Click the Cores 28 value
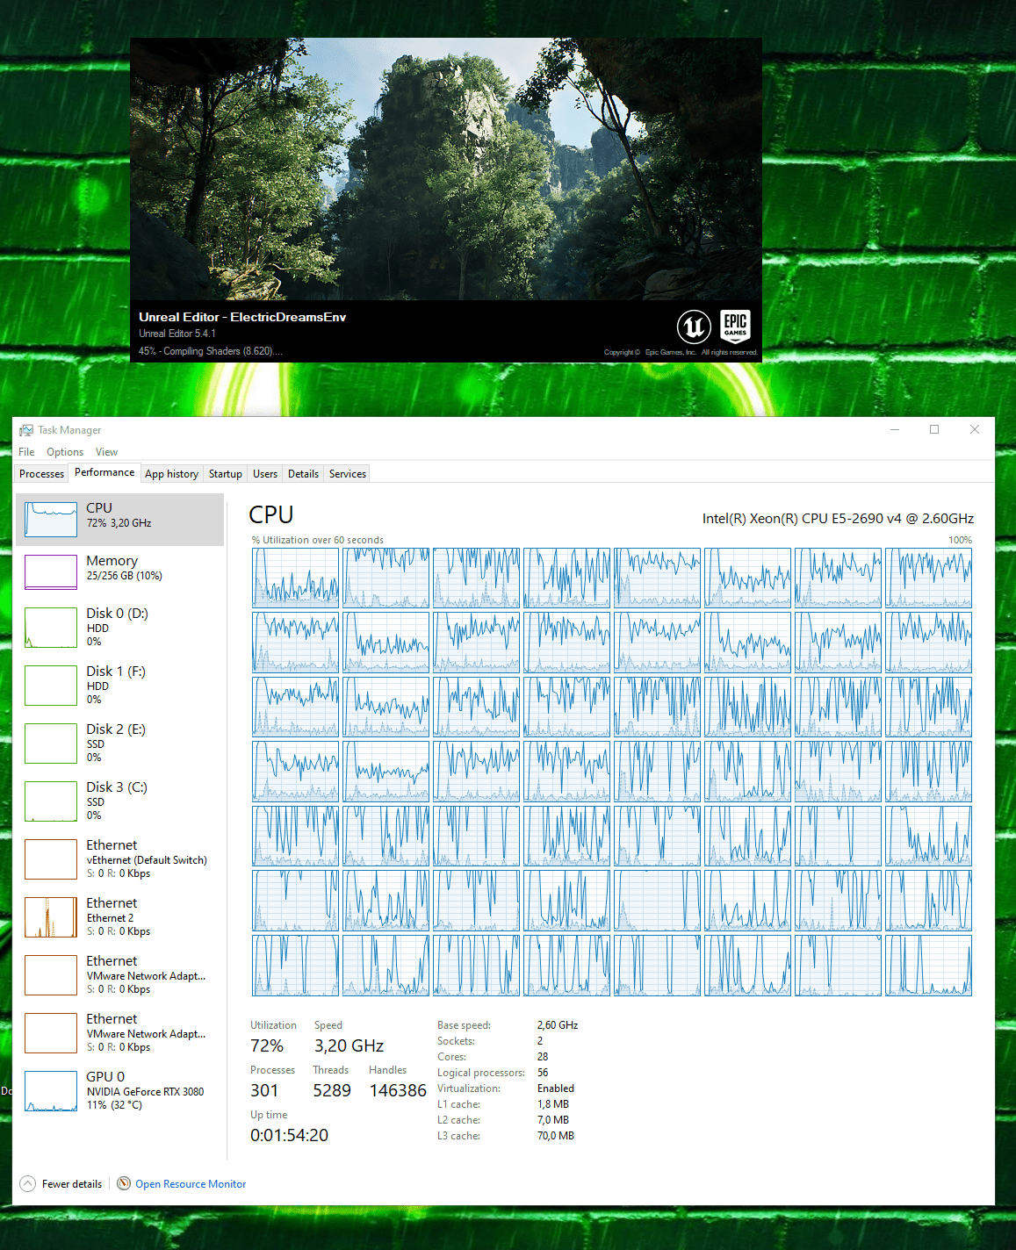1016x1250 pixels. (543, 1057)
